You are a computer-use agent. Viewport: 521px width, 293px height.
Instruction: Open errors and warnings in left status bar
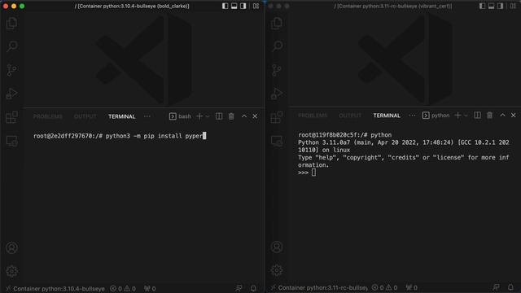coord(123,289)
